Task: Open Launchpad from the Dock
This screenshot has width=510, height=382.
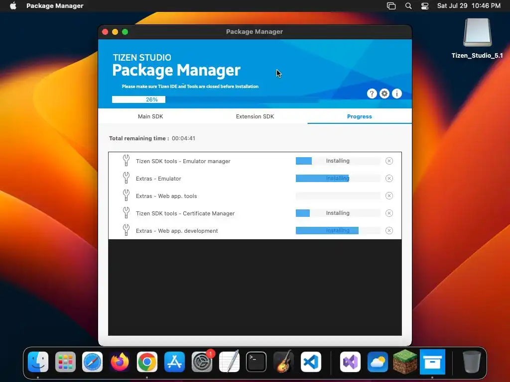Action: [65, 362]
